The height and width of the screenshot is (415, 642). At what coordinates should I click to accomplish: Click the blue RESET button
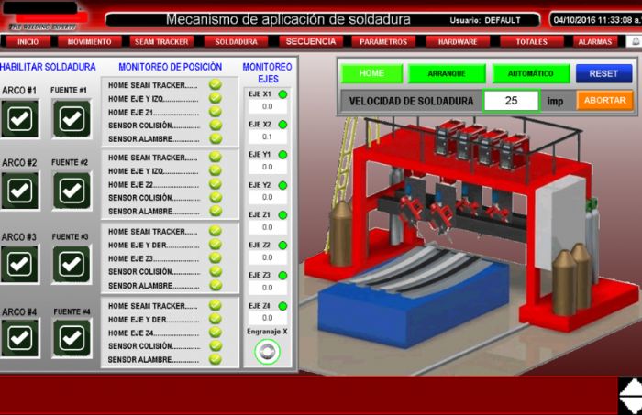603,73
